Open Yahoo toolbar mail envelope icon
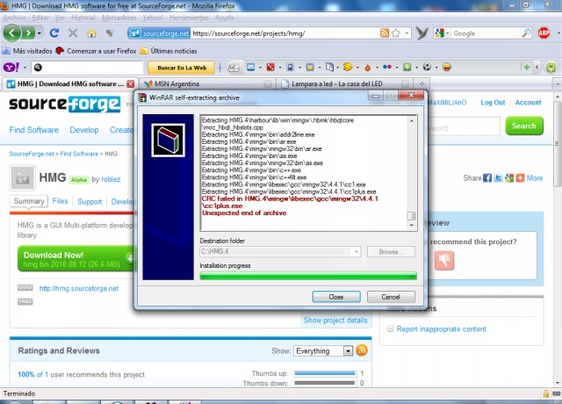The height and width of the screenshot is (404, 562). click(250, 67)
